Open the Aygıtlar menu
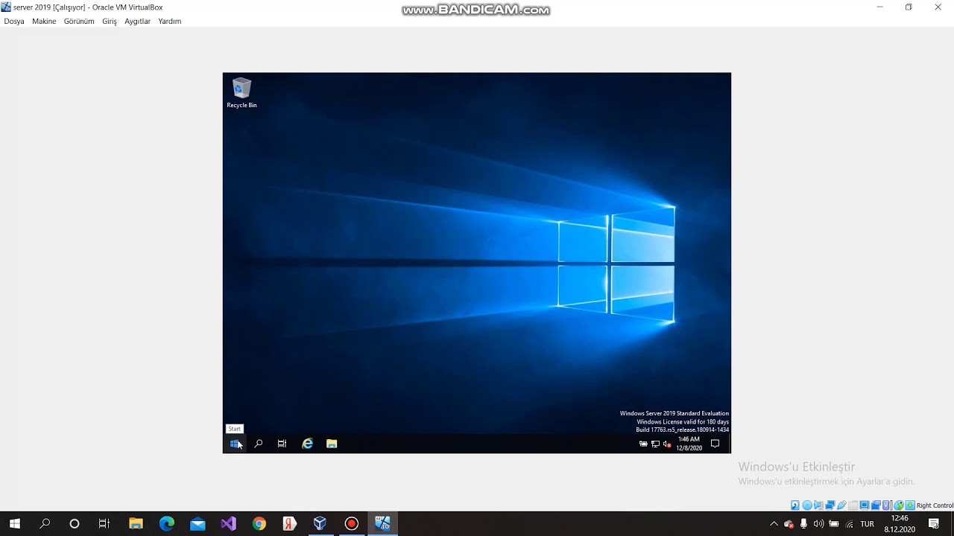954x536 pixels. pyautogui.click(x=137, y=22)
